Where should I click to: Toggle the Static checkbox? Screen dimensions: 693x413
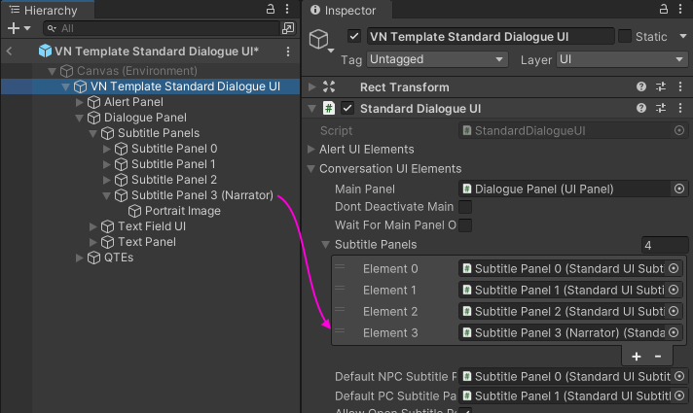624,36
